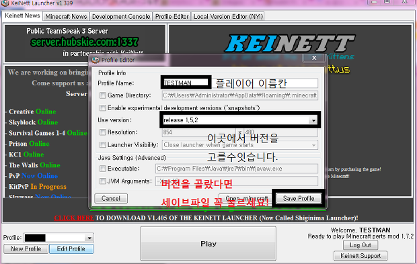Click the PvP Now Online entry
Viewport: 417px width, 264px height.
(x=33, y=176)
